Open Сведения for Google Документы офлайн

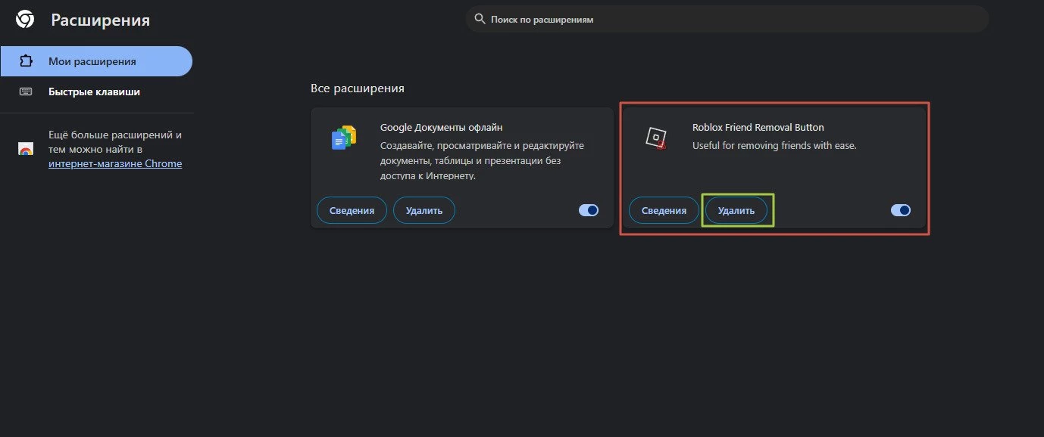click(x=352, y=210)
